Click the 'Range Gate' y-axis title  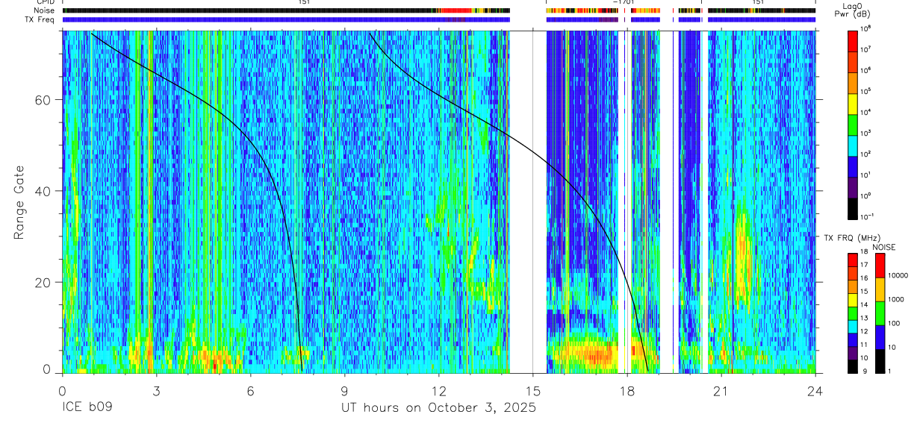click(19, 202)
